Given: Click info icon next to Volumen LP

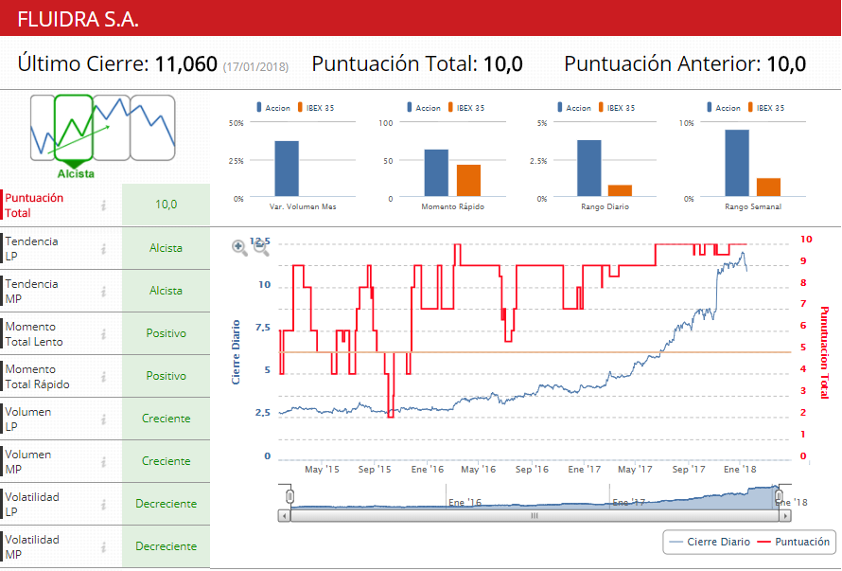Looking at the screenshot, I should click(104, 419).
